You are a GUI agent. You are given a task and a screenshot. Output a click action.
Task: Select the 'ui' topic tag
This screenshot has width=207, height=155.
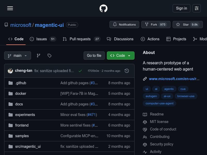point(147,89)
